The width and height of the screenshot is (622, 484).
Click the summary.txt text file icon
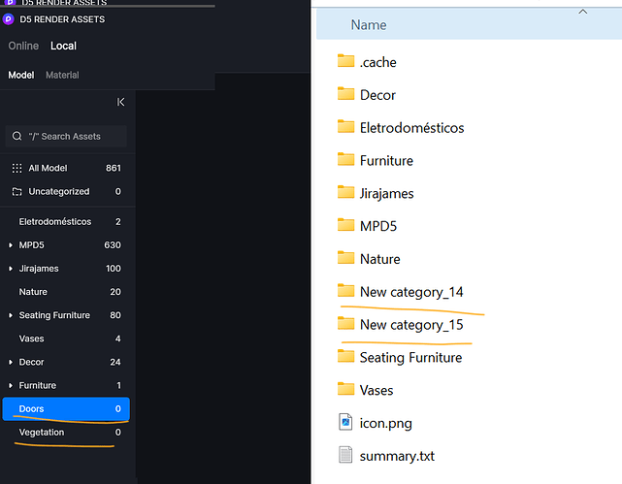[345, 455]
